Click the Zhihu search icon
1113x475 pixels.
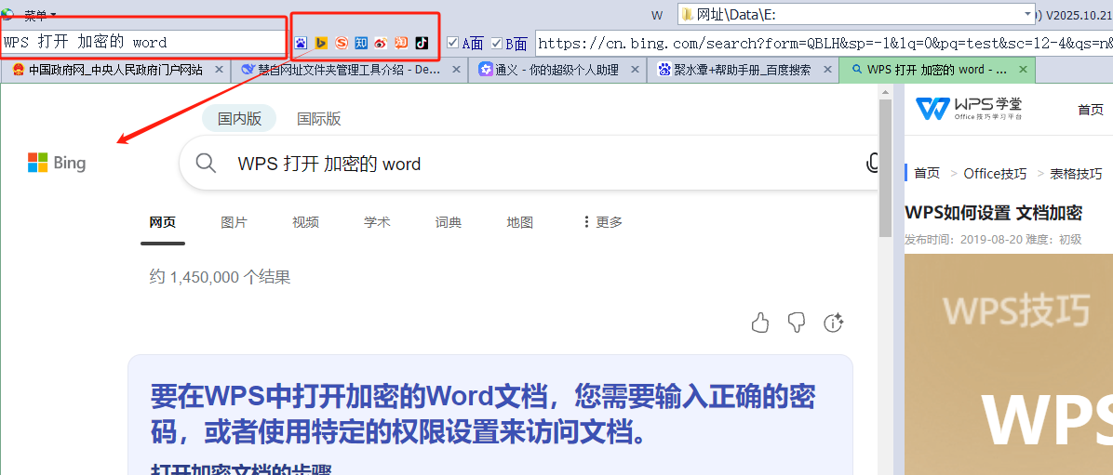pos(361,43)
